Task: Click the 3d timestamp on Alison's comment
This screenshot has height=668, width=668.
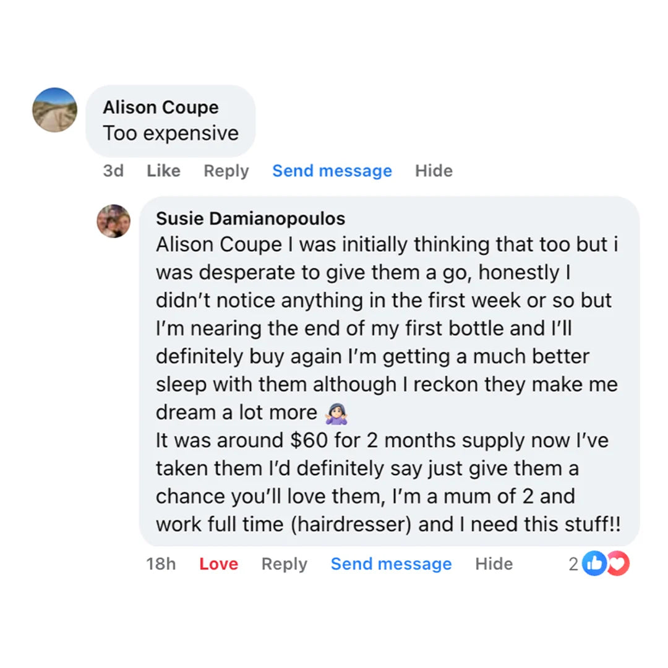Action: click(x=113, y=171)
